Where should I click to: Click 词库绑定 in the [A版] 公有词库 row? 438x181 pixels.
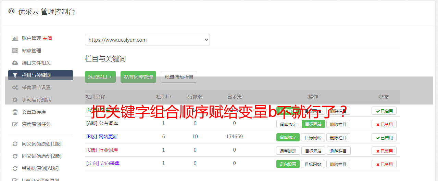[x=288, y=124]
